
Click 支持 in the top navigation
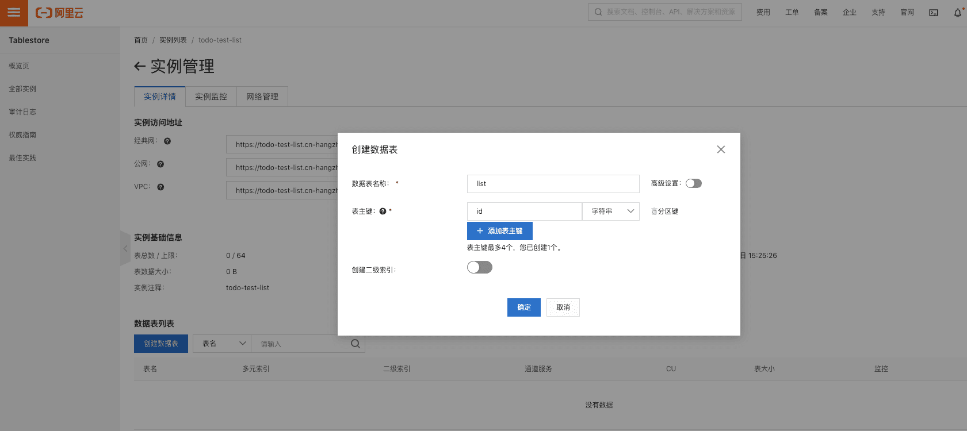[878, 13]
